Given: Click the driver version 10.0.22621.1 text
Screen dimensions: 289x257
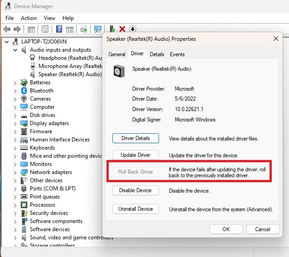Looking at the screenshot, I should click(x=189, y=109).
